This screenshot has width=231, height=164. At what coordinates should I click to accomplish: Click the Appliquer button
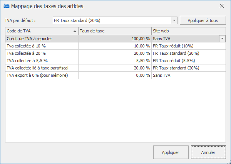[x=171, y=152]
